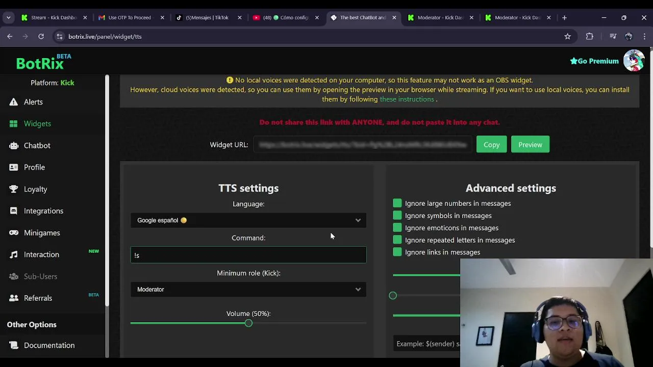Open Chatbot in the sidebar
Viewport: 653px width, 367px height.
pyautogui.click(x=37, y=146)
